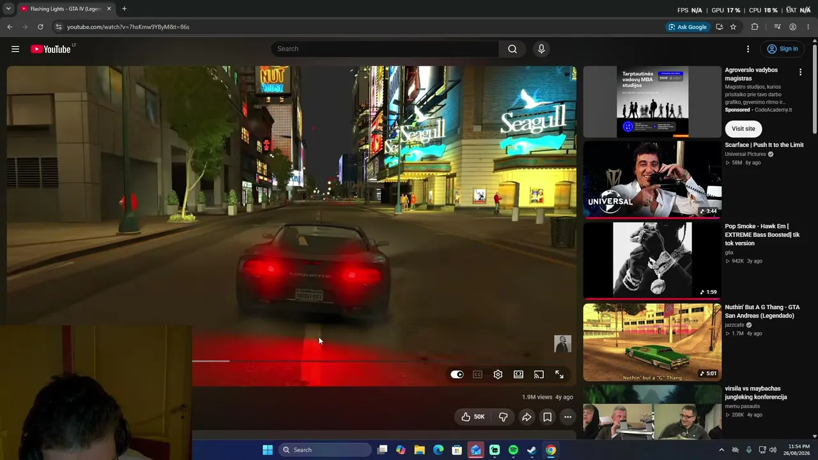Open the YouTube guide hamburger menu
Screen dimensions: 818x460
click(x=15, y=49)
